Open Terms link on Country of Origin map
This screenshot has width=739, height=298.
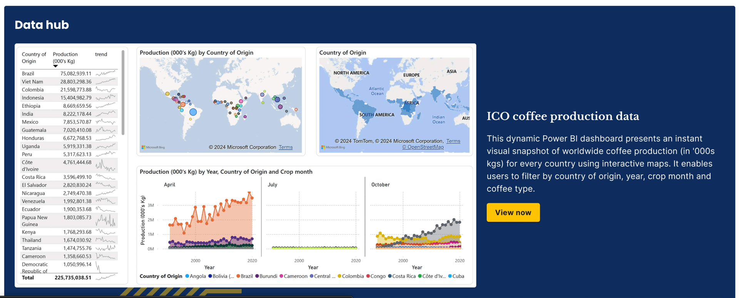click(453, 141)
